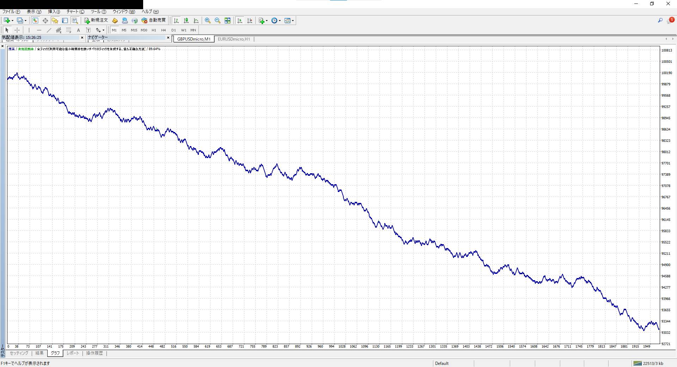677x367 pixels.
Task: Toggle 自動売買 auto trading
Action: click(x=153, y=20)
